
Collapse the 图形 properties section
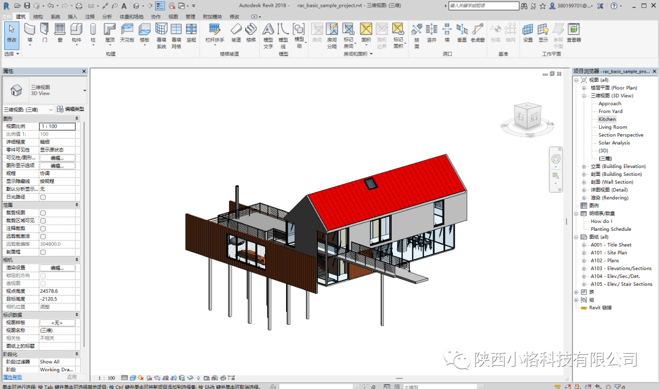(x=77, y=118)
